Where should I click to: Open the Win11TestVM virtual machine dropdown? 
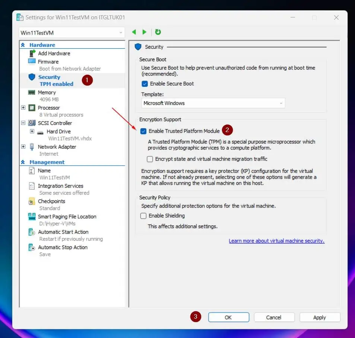pyautogui.click(x=72, y=33)
